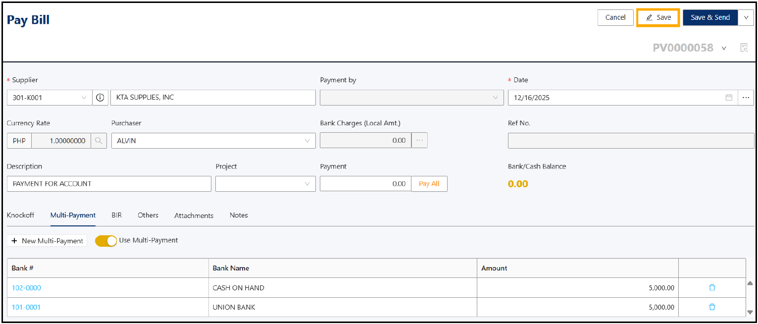Switch to the Notes tab
This screenshot has height=324, width=758.
(239, 215)
